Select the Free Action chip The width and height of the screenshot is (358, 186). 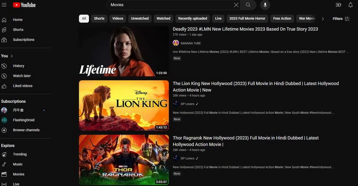click(x=282, y=19)
